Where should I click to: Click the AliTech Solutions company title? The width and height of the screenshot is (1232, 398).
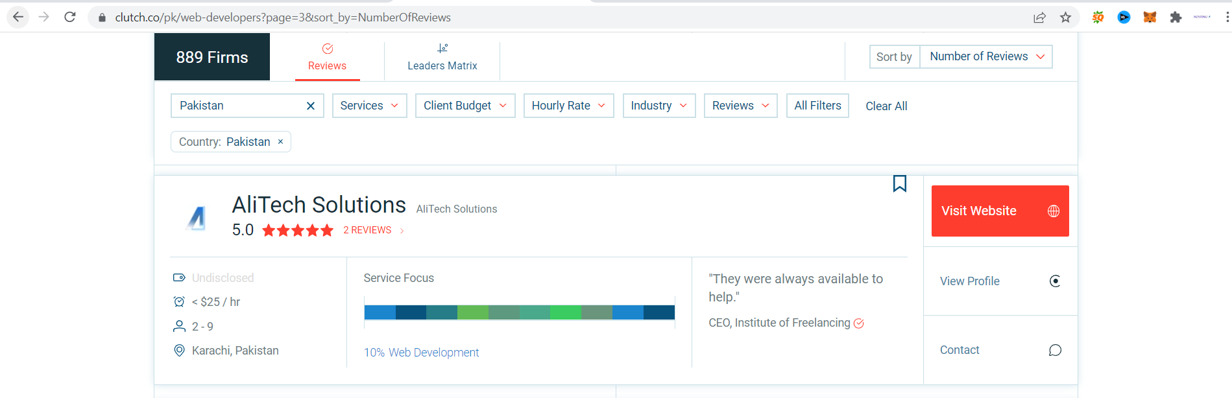[319, 205]
